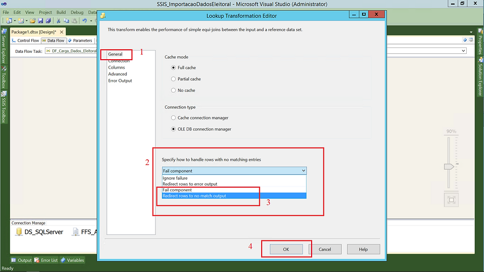This screenshot has width=484, height=272.
Task: Expand the dropdown arrow at right of designer
Action: click(464, 50)
